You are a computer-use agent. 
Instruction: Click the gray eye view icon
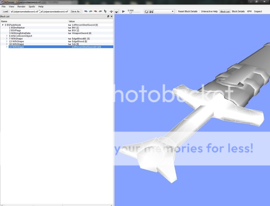(x=100, y=11)
